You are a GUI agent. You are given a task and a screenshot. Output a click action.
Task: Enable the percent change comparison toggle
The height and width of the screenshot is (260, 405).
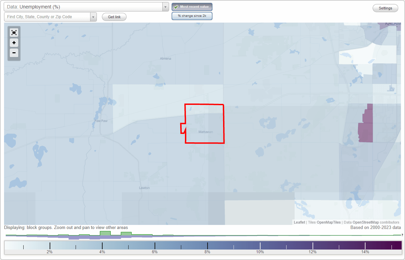pyautogui.click(x=192, y=16)
